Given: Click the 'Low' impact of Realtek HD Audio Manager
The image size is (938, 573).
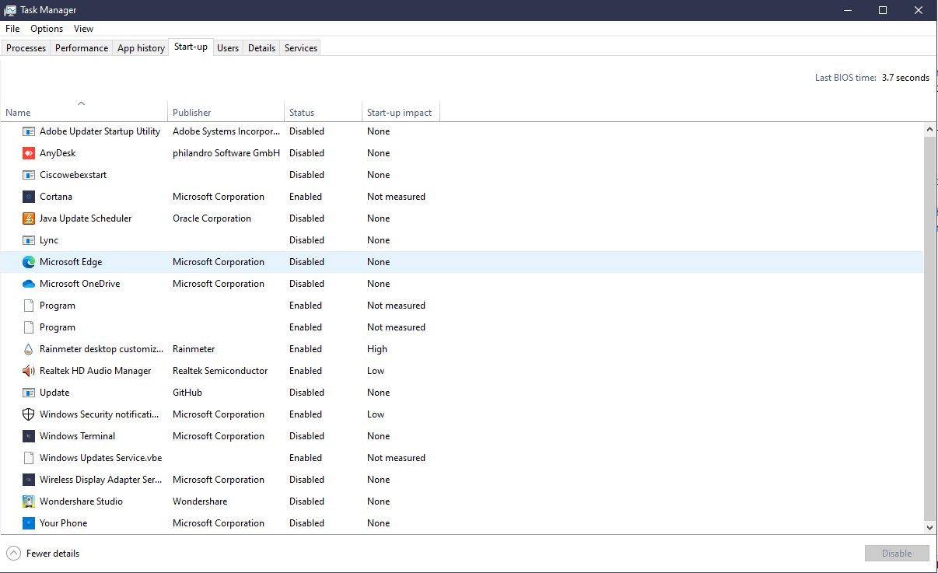Looking at the screenshot, I should [x=376, y=371].
